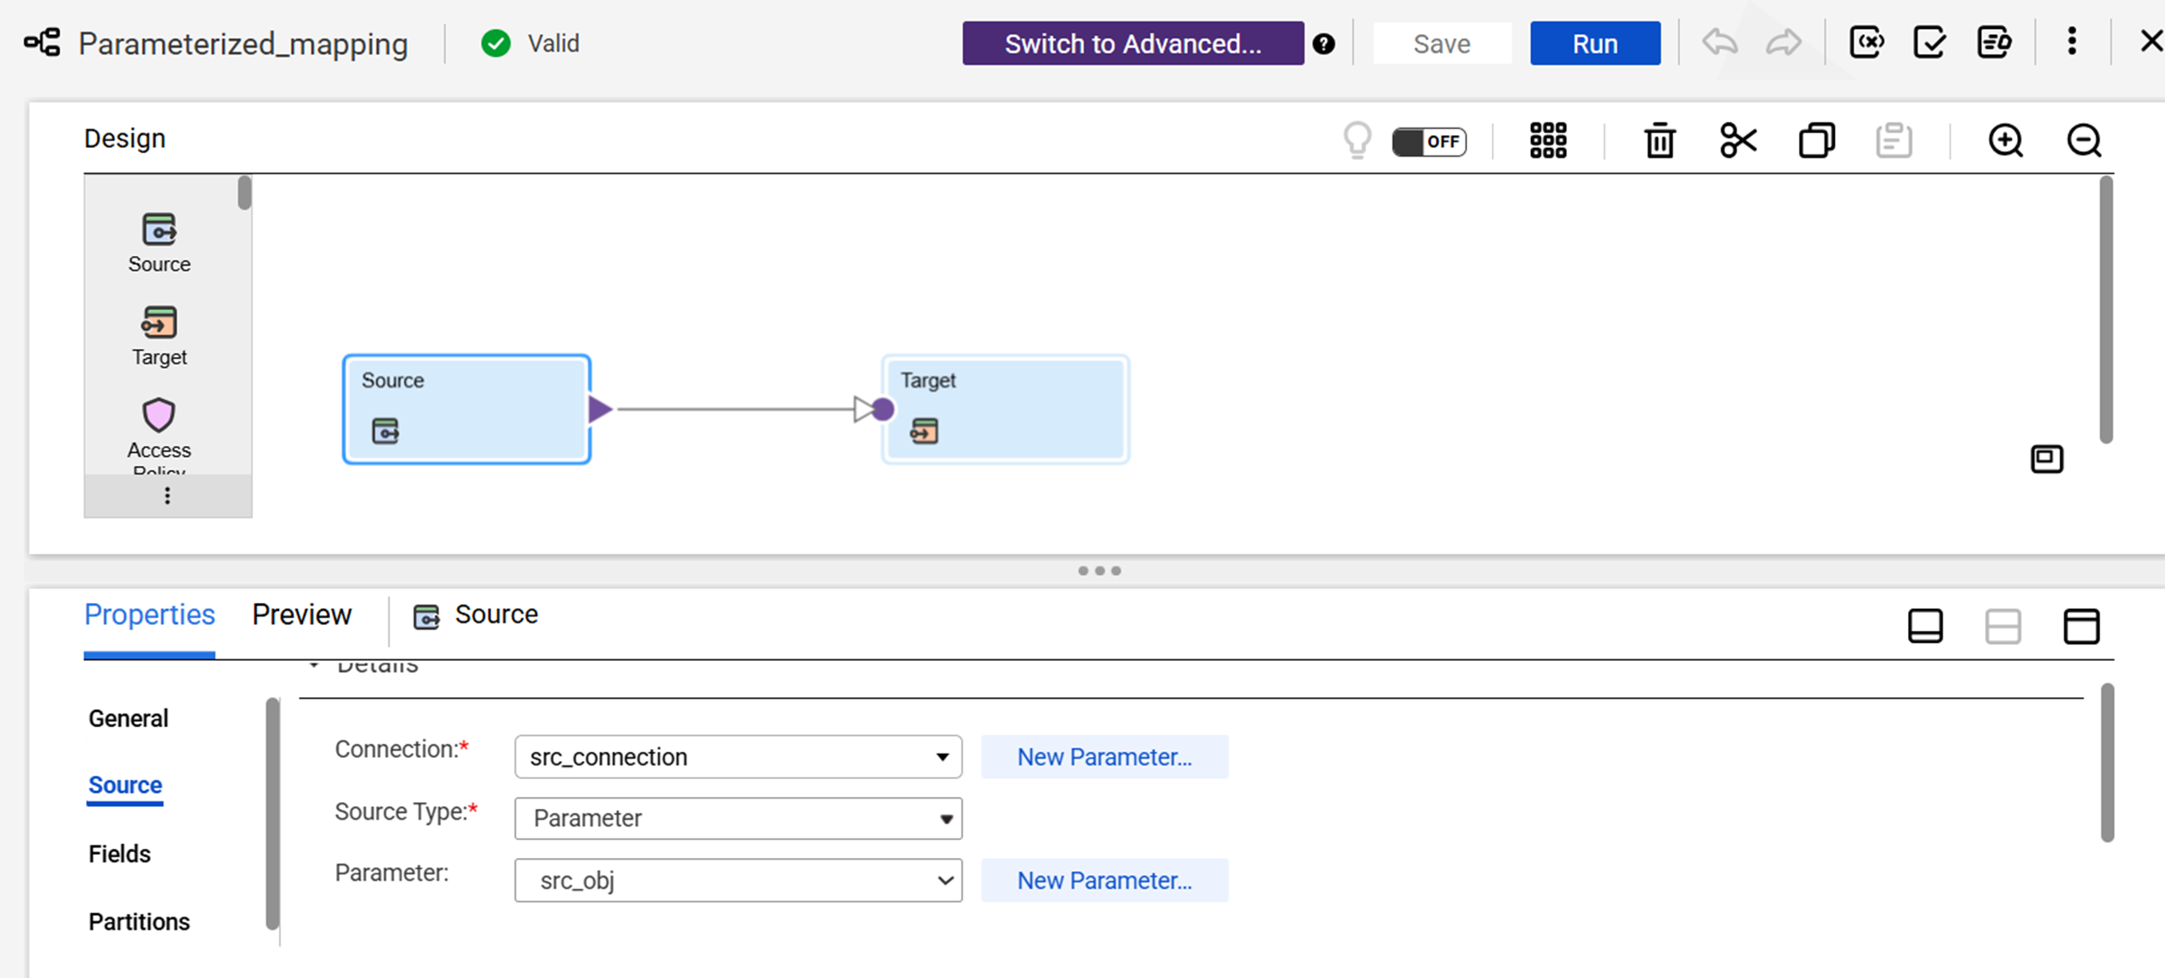Toggle the canvas overview minimap icon
This screenshot has width=2165, height=978.
pyautogui.click(x=2047, y=459)
